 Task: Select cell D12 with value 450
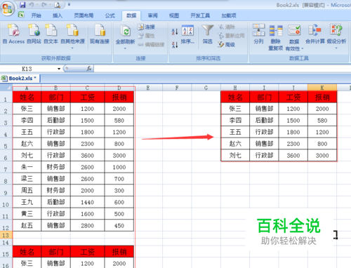[x=119, y=226]
